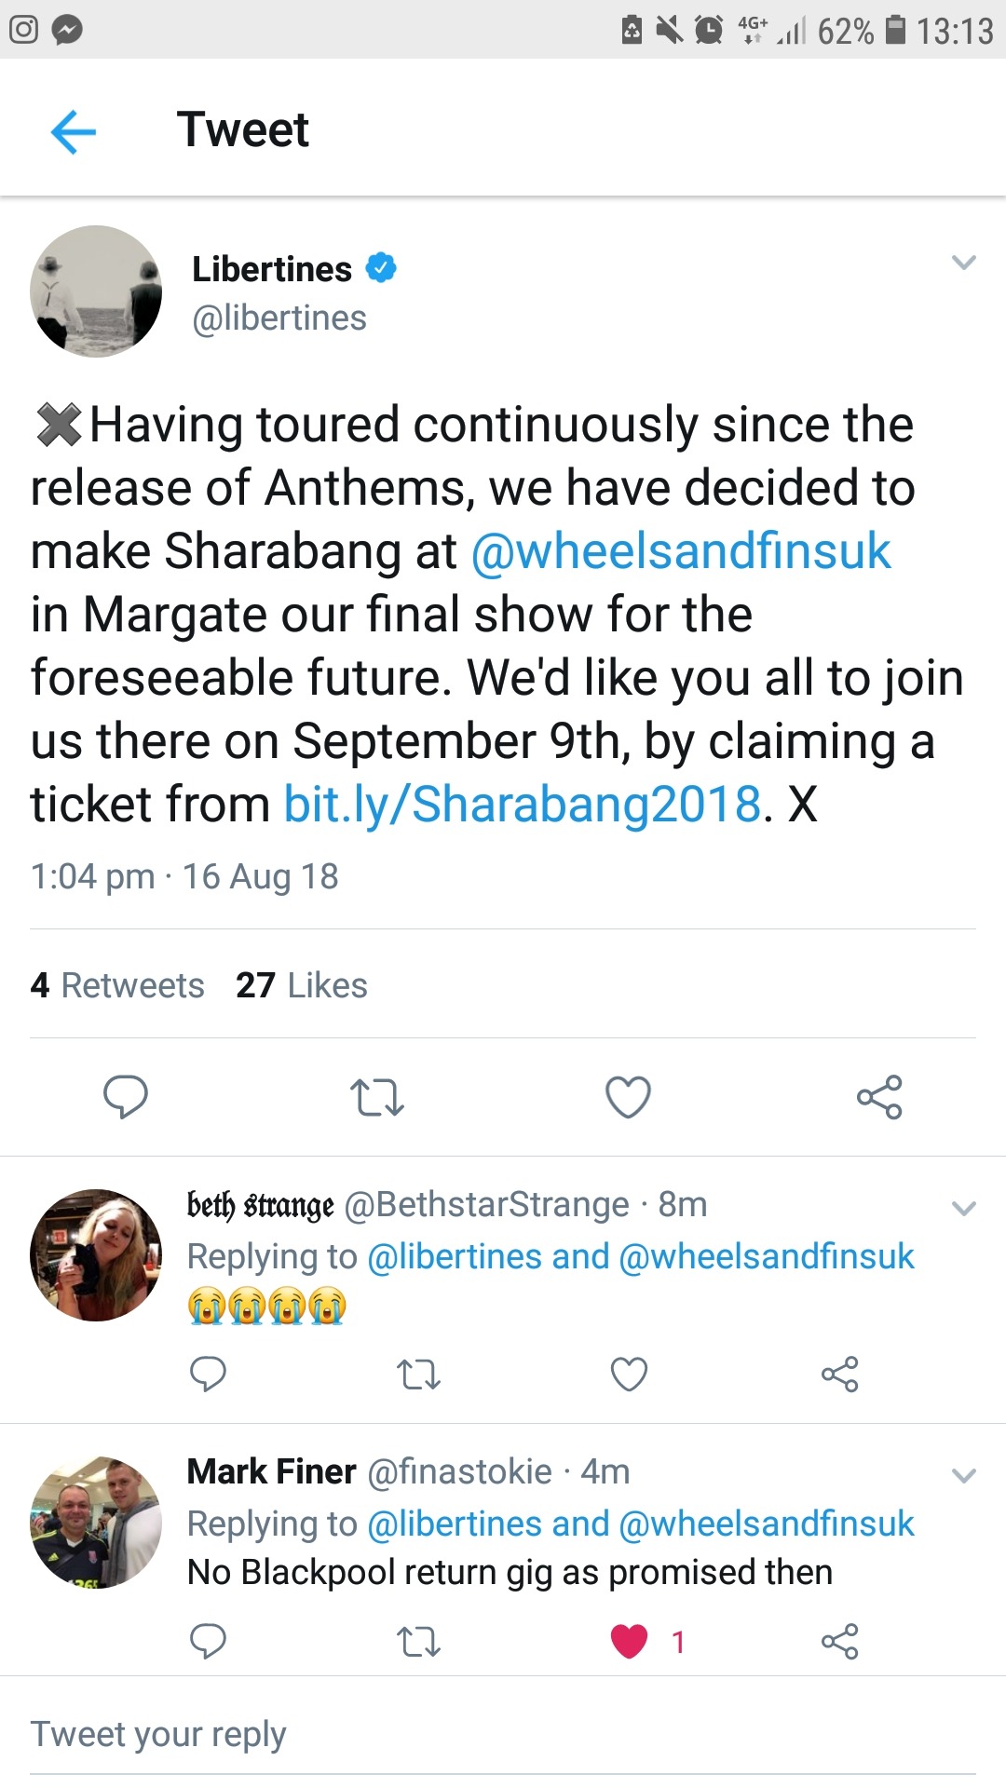Open Instagram notification in status bar
The width and height of the screenshot is (1006, 1788).
23,30
